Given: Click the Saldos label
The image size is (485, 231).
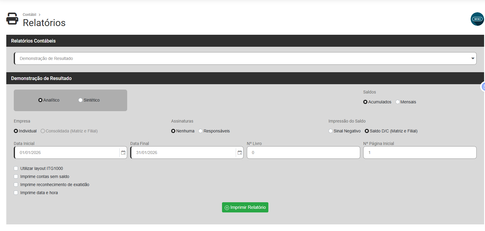Looking at the screenshot, I should (x=370, y=92).
